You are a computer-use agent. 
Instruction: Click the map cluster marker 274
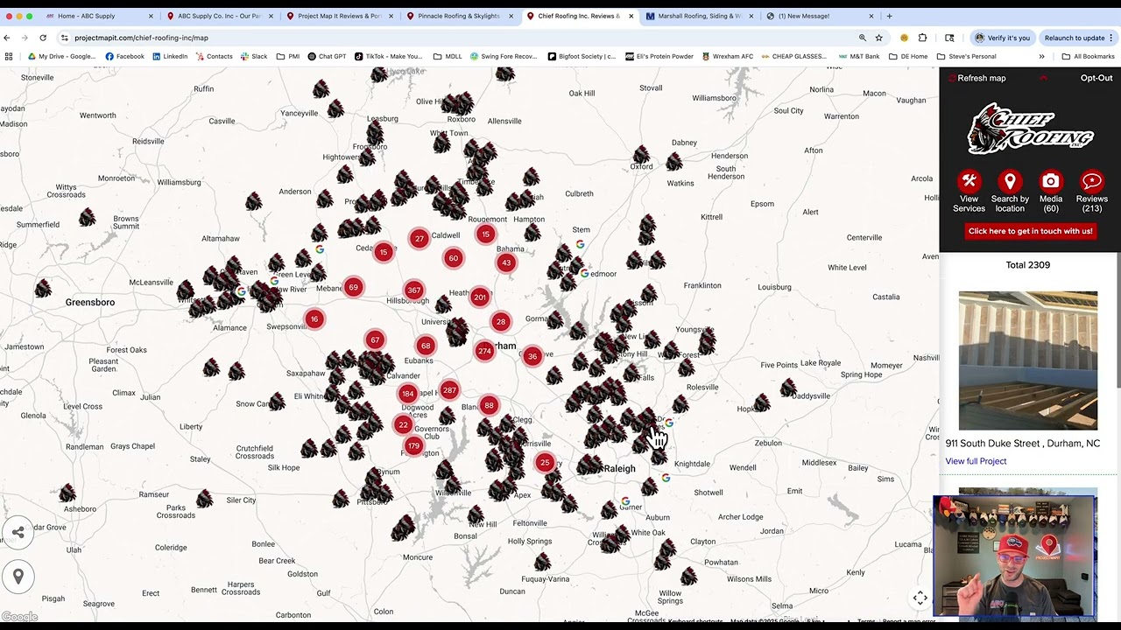(x=484, y=351)
